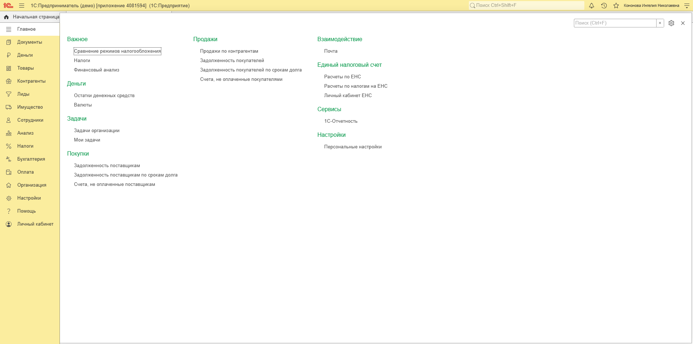Image resolution: width=693 pixels, height=344 pixels.
Task: Open menu settings gear icon
Action: point(671,23)
